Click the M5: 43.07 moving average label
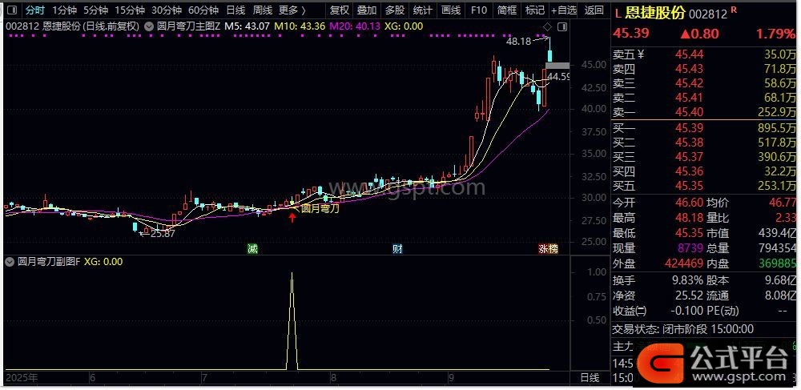Image resolution: width=801 pixels, height=390 pixels. click(247, 26)
